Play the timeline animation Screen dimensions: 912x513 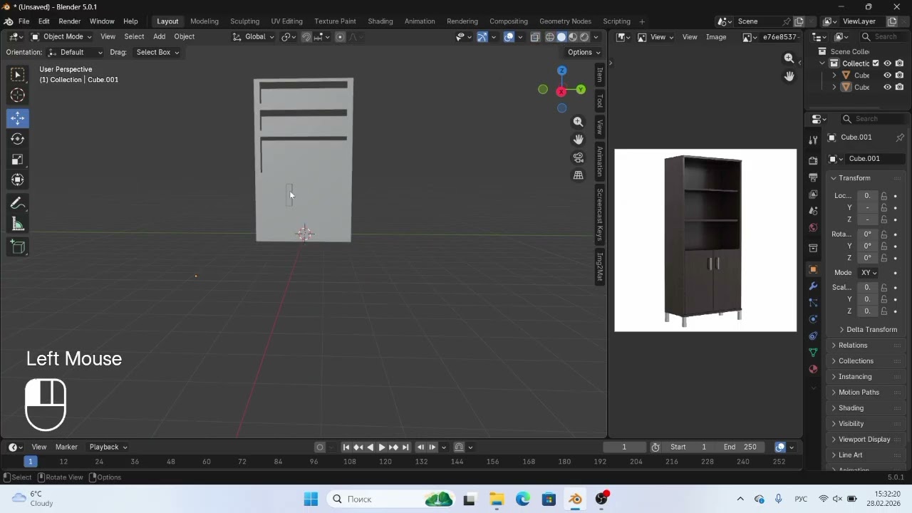click(x=382, y=447)
